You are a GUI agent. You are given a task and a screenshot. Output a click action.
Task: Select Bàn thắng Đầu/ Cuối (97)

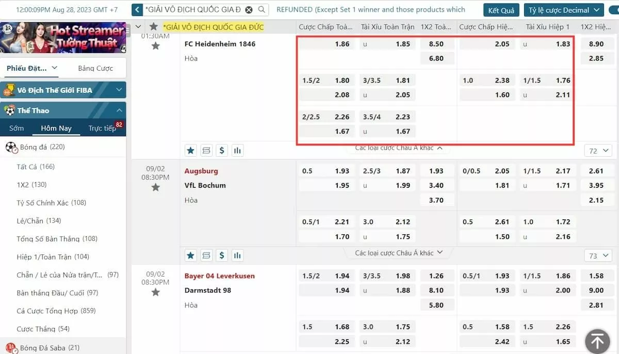(57, 293)
